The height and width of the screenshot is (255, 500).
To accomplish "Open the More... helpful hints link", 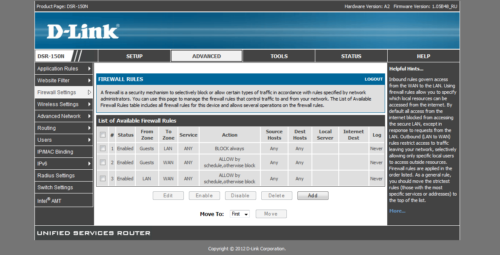I will [397, 211].
